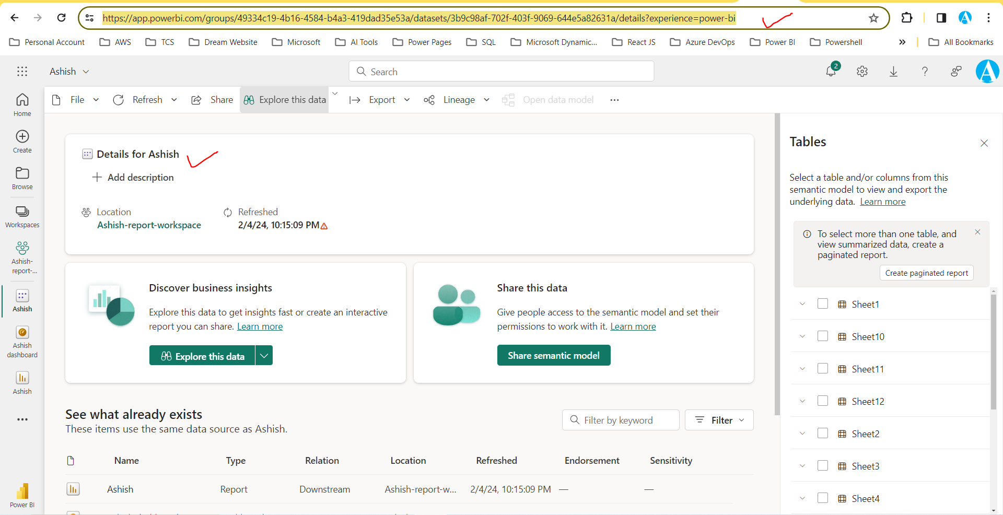The height and width of the screenshot is (515, 1003).
Task: Click the Power BI icon at sidebar bottom
Action: pos(22,490)
